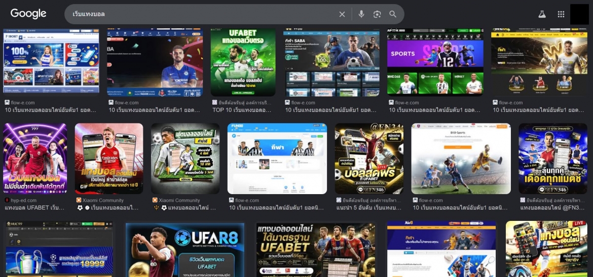Open the UFABET LIVE yellow thumbnail
The image size is (593, 277).
click(546, 249)
